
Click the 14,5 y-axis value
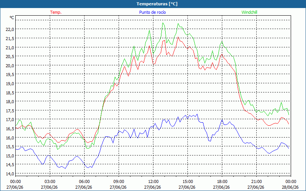click(10, 165)
